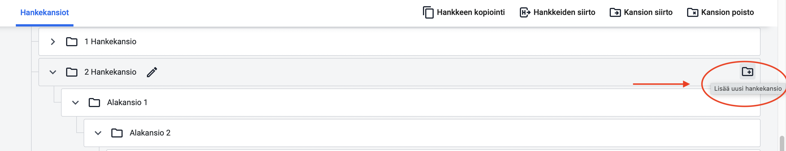Click folder icon of 1 Hankekansio
Viewport: 786px width, 151px height.
[x=72, y=42]
